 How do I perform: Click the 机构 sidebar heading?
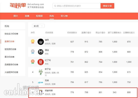7,26
